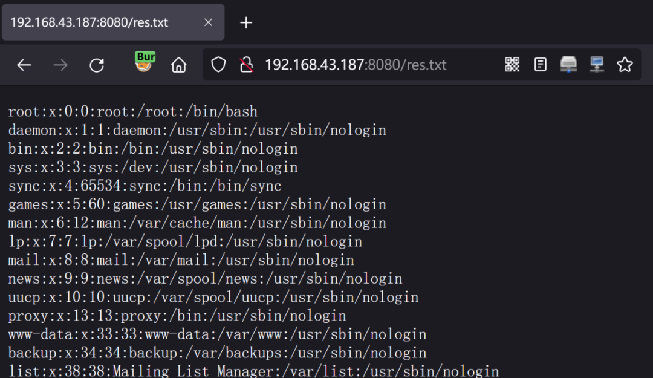Bookmark this page with the star
This screenshot has width=653, height=378.
click(x=625, y=65)
